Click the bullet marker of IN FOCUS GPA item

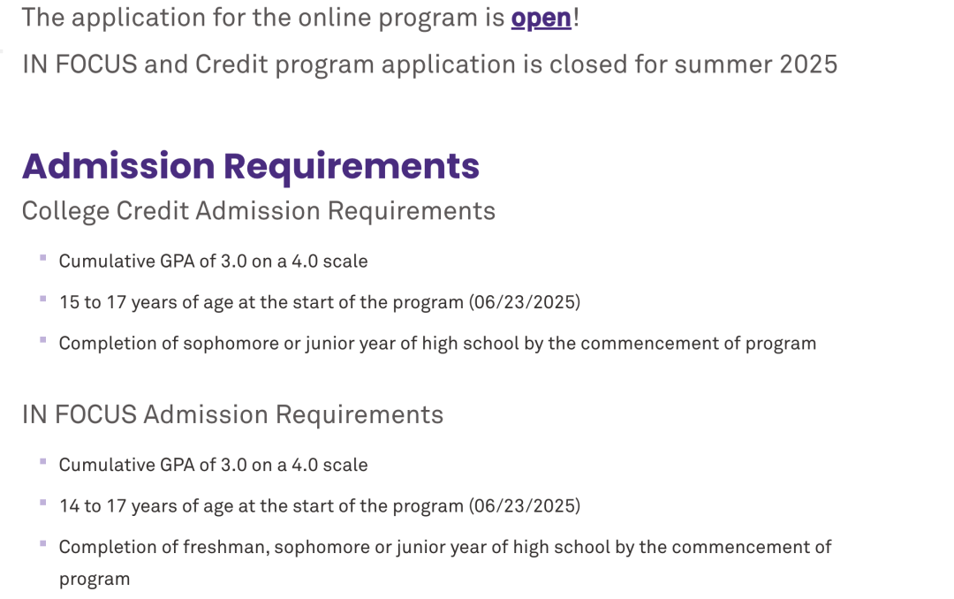pos(43,461)
